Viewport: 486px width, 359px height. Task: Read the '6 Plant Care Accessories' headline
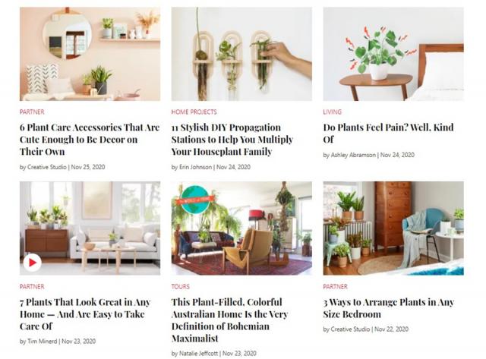pyautogui.click(x=90, y=140)
